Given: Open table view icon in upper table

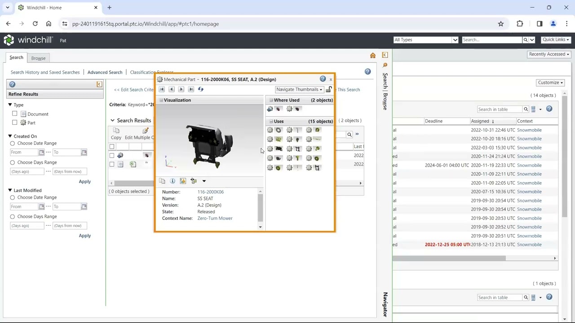Looking at the screenshot, I should [533, 109].
